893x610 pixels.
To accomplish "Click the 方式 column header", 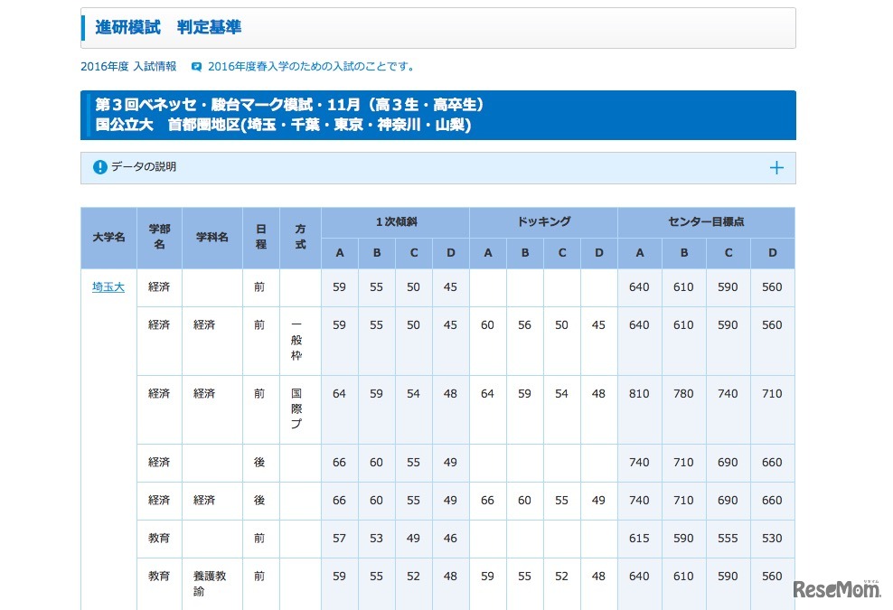I will [299, 237].
